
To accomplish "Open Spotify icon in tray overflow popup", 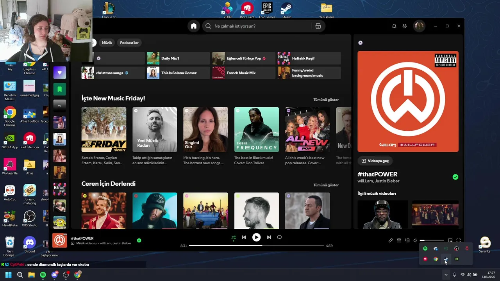I will click(425, 249).
